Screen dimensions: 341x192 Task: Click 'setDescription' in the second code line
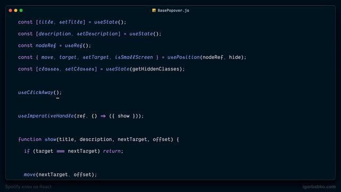tap(97, 34)
